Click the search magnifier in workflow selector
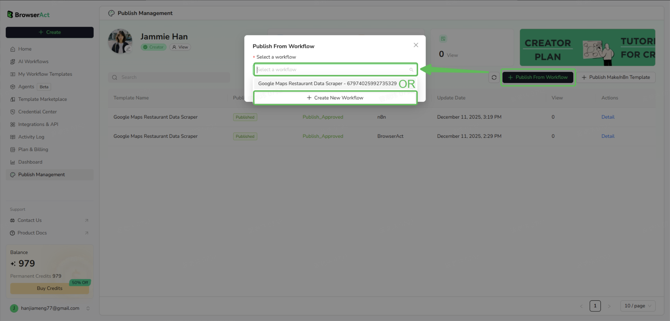Image resolution: width=670 pixels, height=321 pixels. click(x=411, y=70)
